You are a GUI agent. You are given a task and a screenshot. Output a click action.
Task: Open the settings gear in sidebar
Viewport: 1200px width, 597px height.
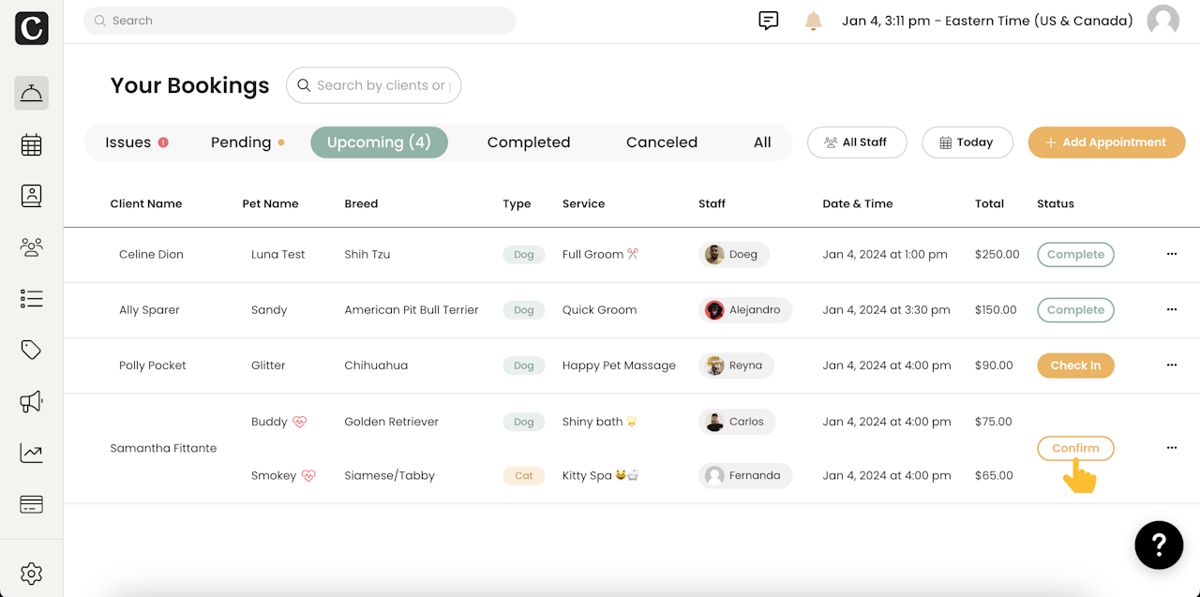pos(31,574)
